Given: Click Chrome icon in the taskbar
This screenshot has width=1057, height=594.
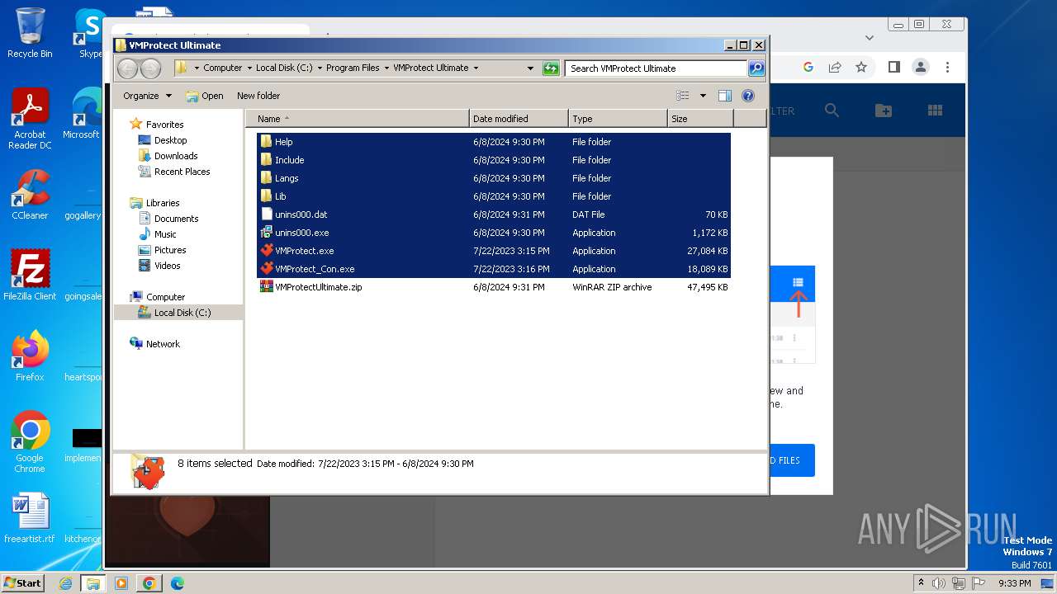Looking at the screenshot, I should (x=149, y=583).
